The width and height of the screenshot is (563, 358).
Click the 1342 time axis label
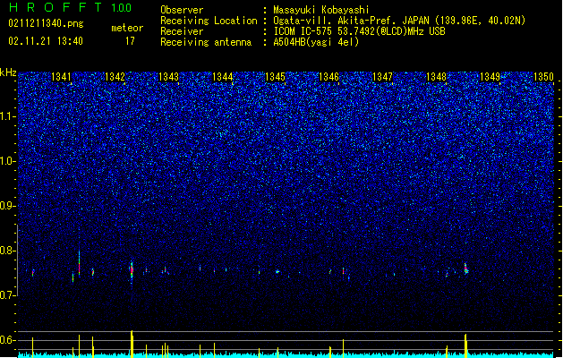(115, 77)
